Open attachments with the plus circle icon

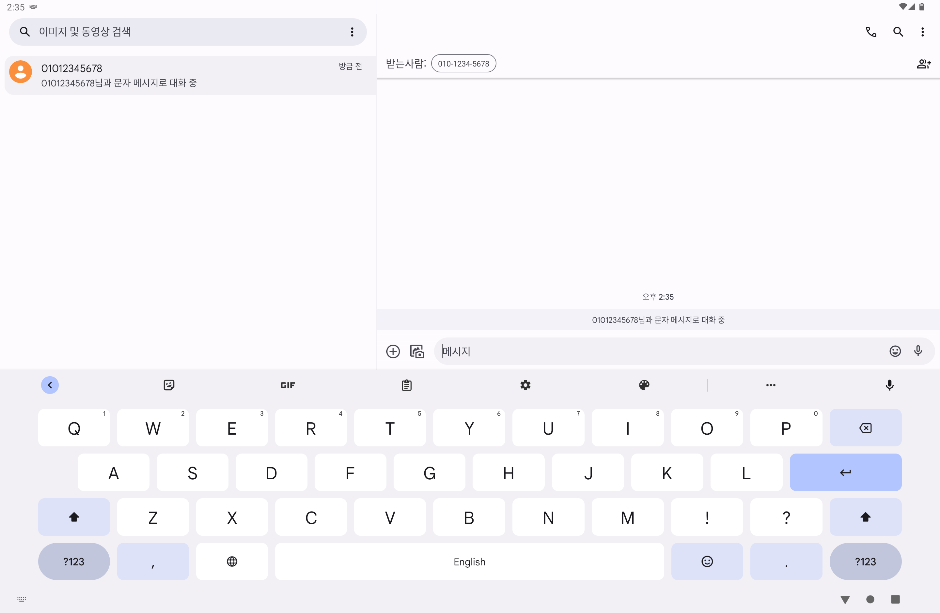click(393, 351)
